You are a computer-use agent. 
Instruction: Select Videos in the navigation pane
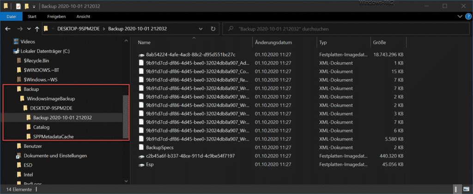pos(28,41)
